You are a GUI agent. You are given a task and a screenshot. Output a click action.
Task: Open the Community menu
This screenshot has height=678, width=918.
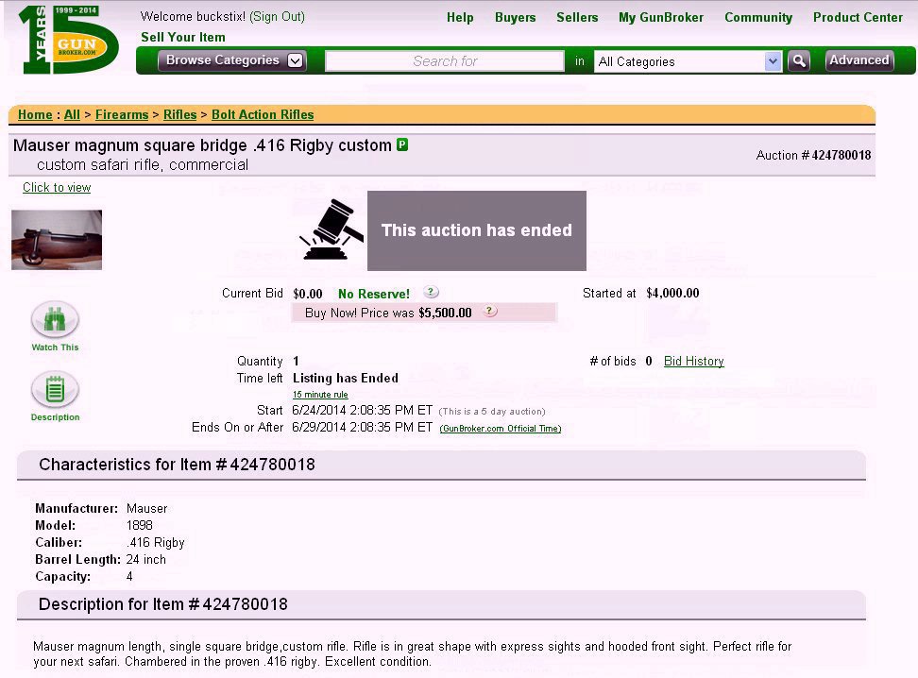click(x=758, y=18)
